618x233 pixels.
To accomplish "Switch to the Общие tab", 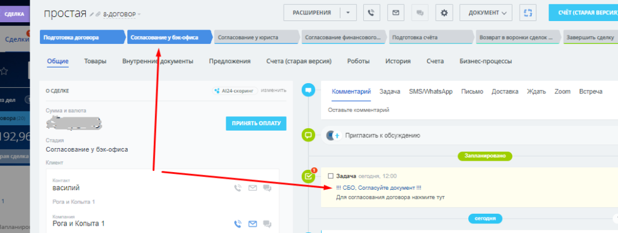I will (x=58, y=61).
